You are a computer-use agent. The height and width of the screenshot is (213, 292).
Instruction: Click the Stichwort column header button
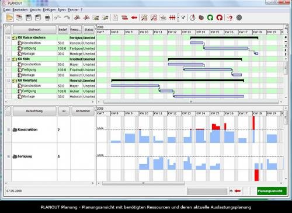pyautogui.click(x=34, y=30)
